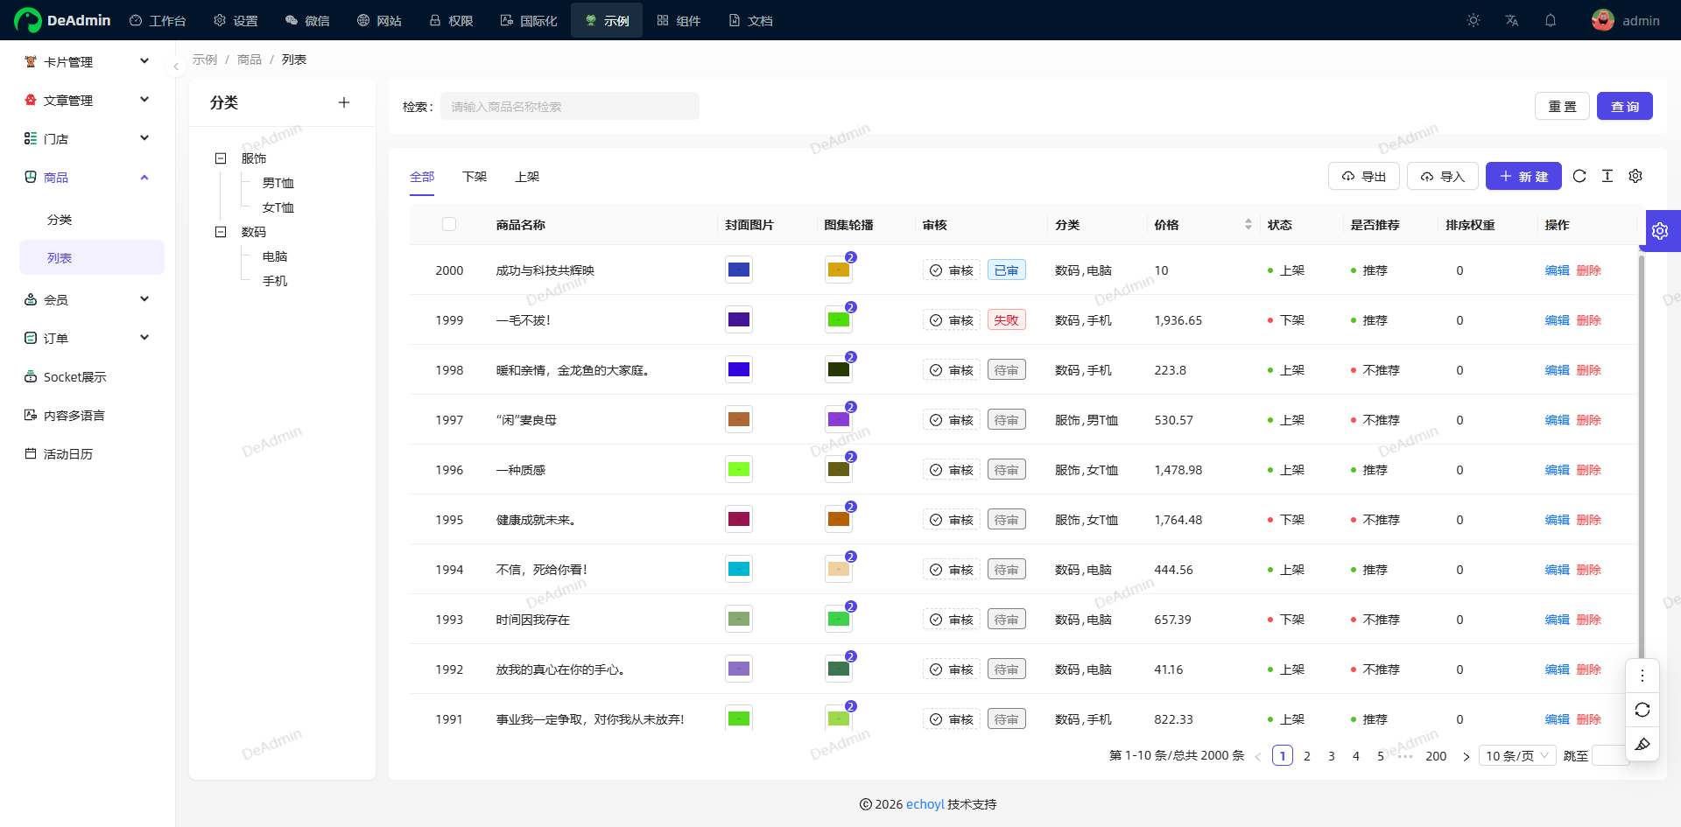Collapse the 数码 category tree node

click(221, 232)
